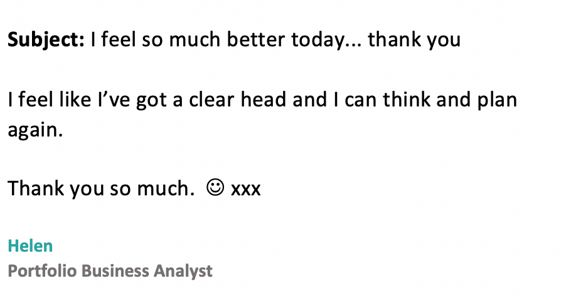Click the word 'Portfolio' in signature
Image resolution: width=561 pixels, height=303 pixels.
pyautogui.click(x=42, y=270)
